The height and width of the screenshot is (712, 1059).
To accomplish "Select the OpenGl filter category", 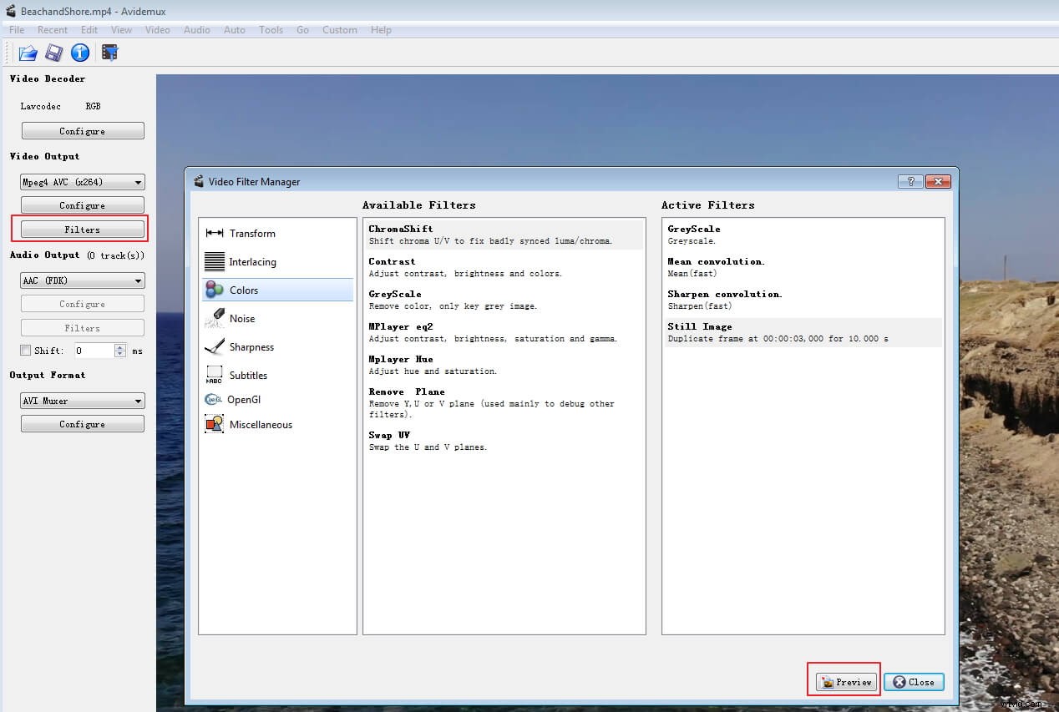I will tap(243, 400).
